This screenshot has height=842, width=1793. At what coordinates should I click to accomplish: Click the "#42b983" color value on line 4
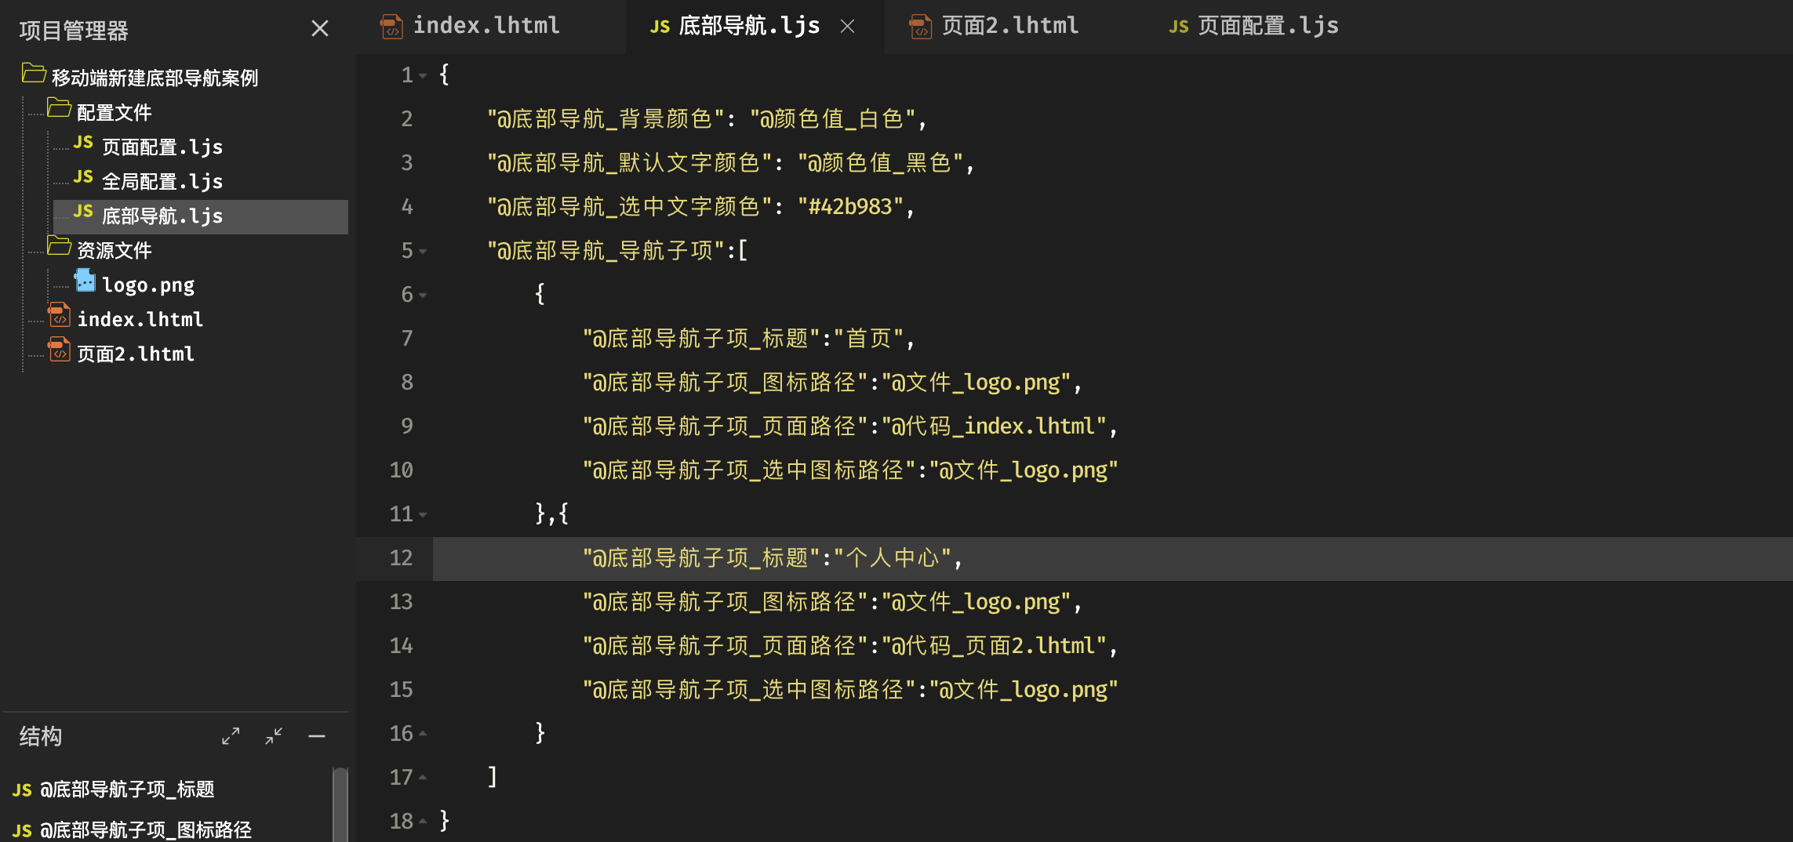tap(850, 207)
